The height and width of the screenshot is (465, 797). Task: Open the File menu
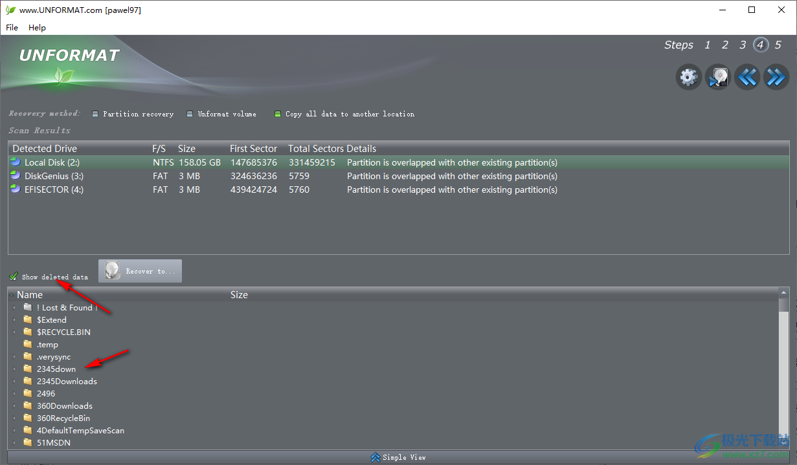pos(12,27)
